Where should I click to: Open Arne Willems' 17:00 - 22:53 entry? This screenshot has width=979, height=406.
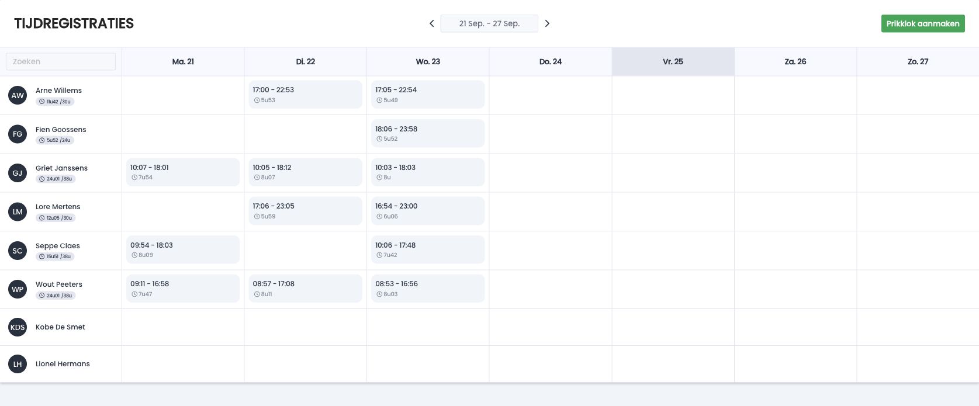point(306,95)
